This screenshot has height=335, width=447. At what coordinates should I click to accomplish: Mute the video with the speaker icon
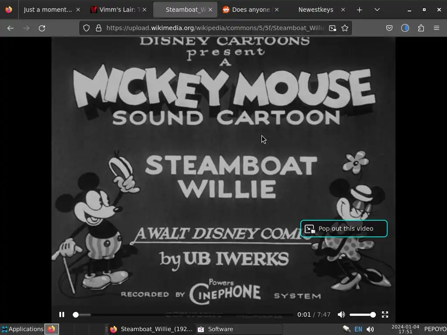coord(341,314)
